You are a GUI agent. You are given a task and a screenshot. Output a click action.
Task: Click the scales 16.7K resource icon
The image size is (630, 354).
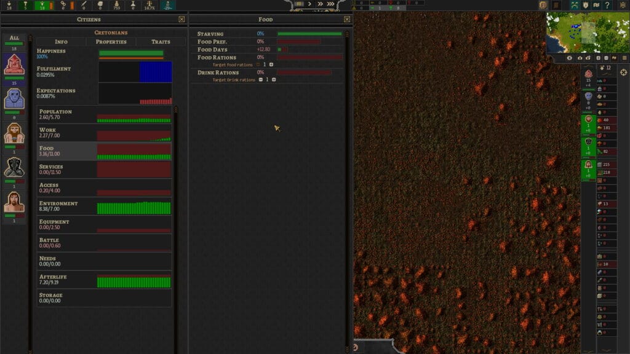[x=150, y=5]
